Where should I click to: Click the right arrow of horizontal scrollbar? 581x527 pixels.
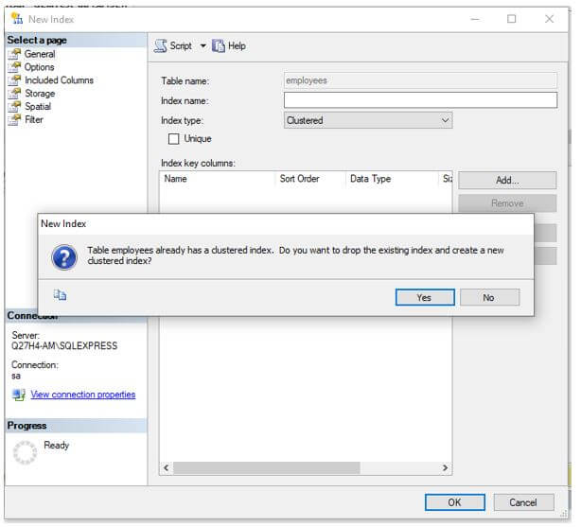(x=445, y=467)
